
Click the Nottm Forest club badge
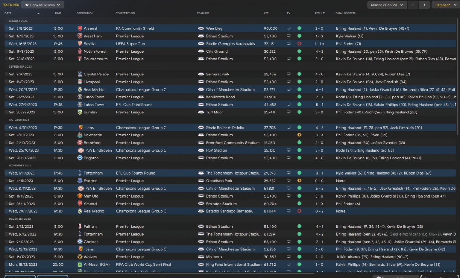pos(80,51)
